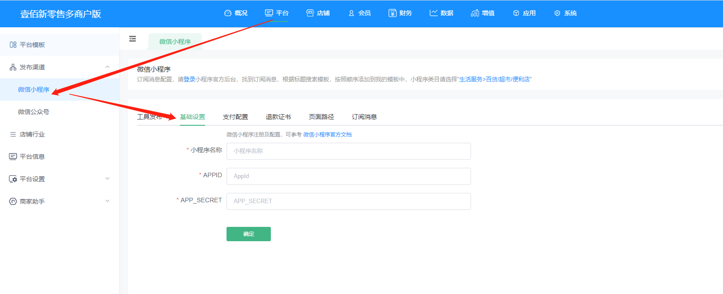The image size is (723, 294).
Task: Open 财务 in the top navigation
Action: pyautogui.click(x=406, y=13)
